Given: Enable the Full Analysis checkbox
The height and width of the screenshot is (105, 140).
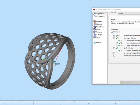Looking at the screenshot, I should (112, 32).
